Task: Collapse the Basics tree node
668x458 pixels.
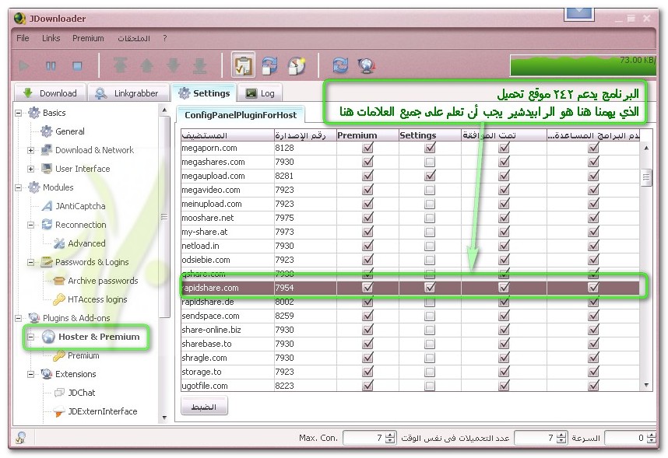Action: (19, 114)
